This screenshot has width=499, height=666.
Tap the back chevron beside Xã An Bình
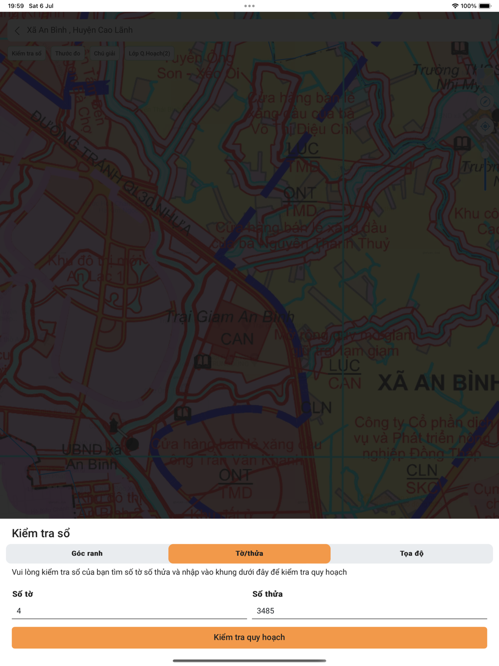[x=17, y=30]
